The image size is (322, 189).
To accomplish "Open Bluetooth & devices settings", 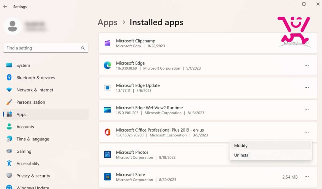I will pyautogui.click(x=46, y=77).
